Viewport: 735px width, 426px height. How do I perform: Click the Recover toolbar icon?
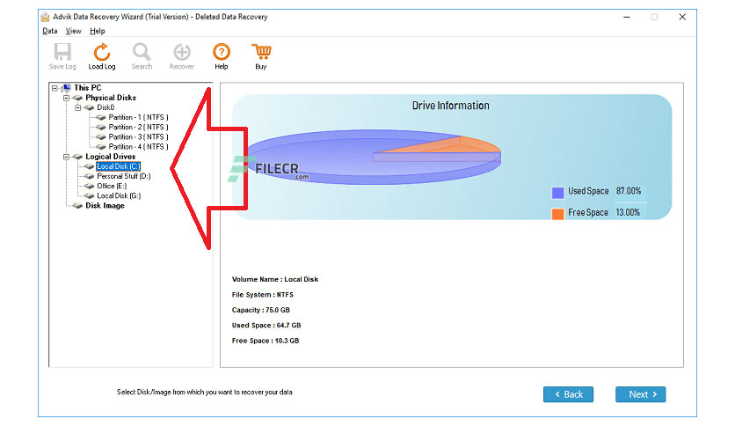pyautogui.click(x=182, y=52)
